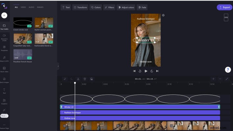This screenshot has width=233, height=131.
Task: Click the 0:06 mark on the ruler
Action: pos(127,84)
